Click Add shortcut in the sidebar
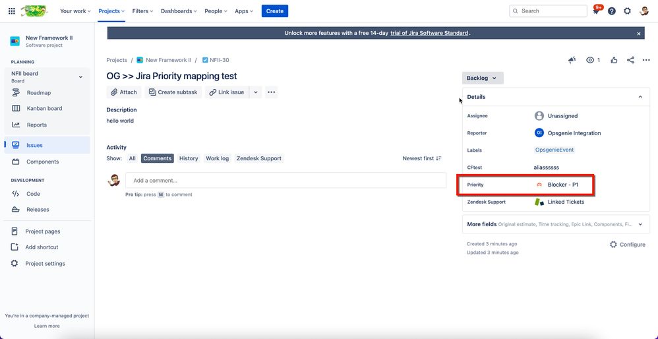 42,247
